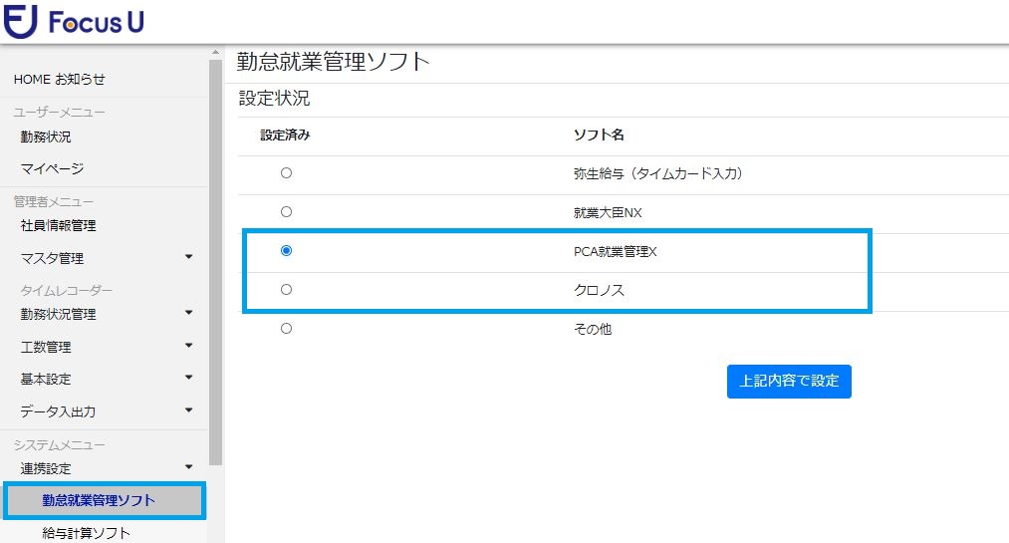
Task: Select the その他 radio button
Action: pos(286,329)
